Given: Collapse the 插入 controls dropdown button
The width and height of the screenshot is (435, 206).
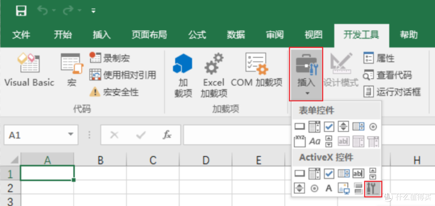Looking at the screenshot, I should [x=306, y=75].
